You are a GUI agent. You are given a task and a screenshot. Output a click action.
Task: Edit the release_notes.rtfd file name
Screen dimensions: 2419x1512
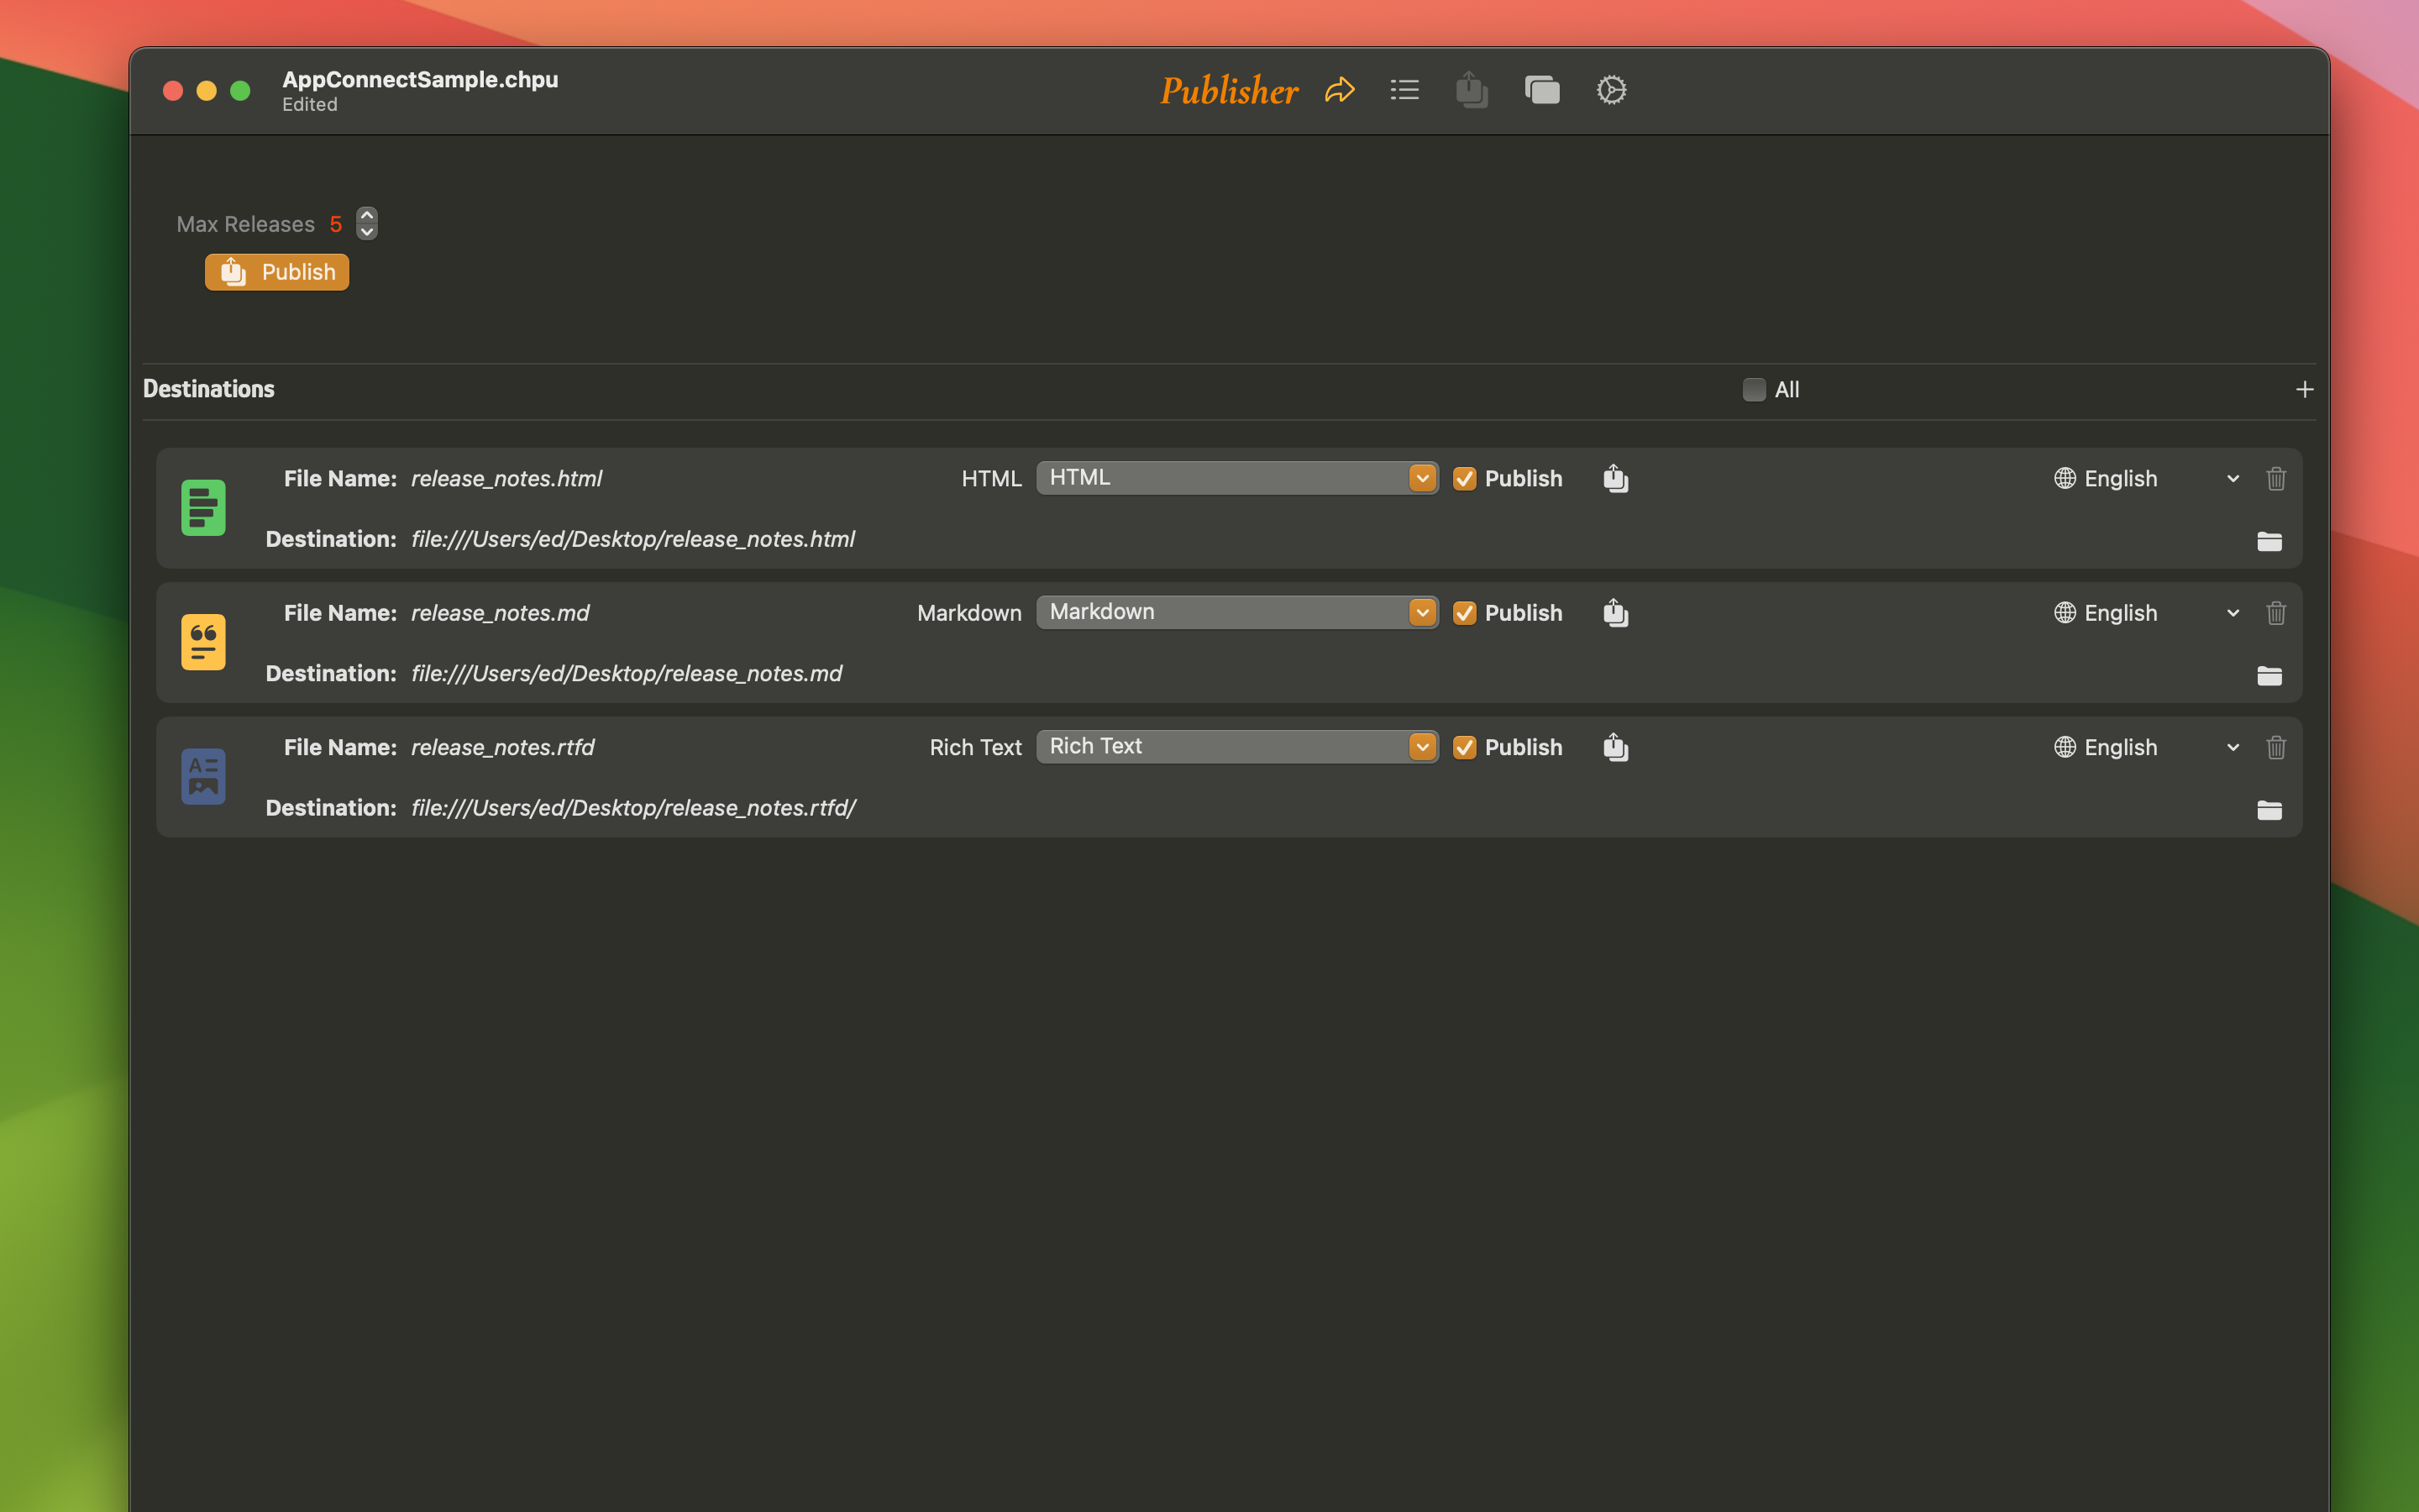(503, 747)
